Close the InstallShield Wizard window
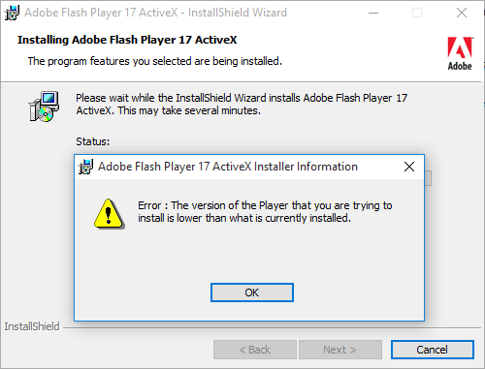Viewport: 485px width, 369px height. pos(462,13)
